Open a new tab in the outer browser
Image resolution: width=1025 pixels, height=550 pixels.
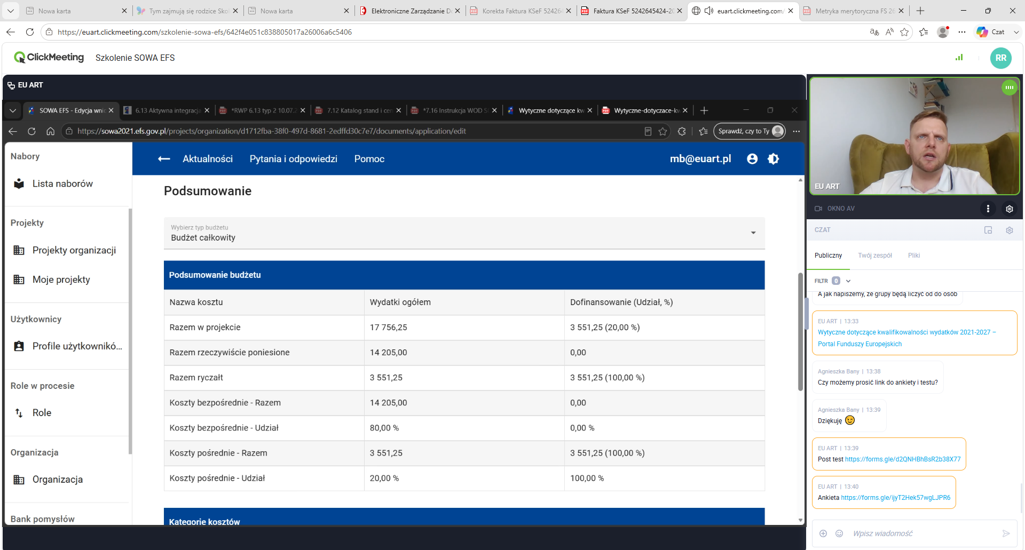pos(920,11)
